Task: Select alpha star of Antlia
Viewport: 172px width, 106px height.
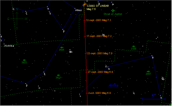Action: tap(108, 67)
